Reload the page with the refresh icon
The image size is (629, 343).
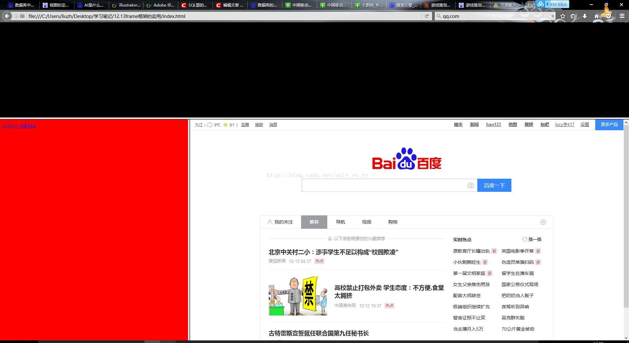(x=427, y=16)
